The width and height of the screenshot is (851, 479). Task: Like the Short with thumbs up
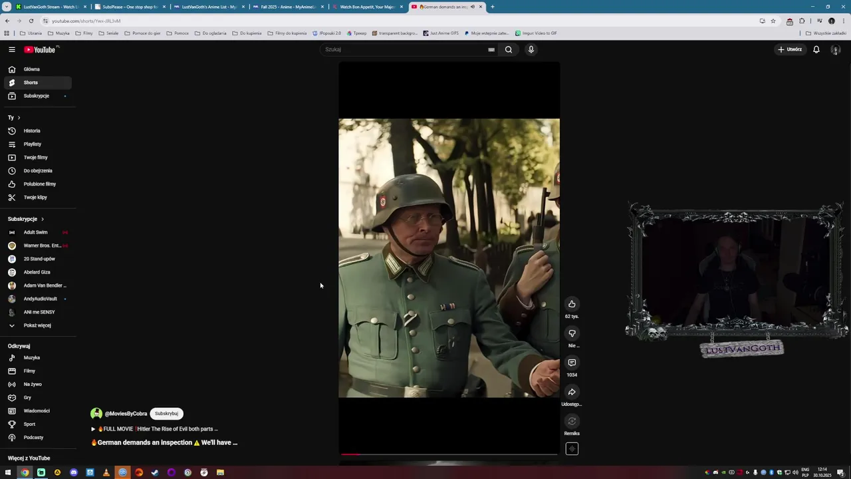(x=572, y=304)
